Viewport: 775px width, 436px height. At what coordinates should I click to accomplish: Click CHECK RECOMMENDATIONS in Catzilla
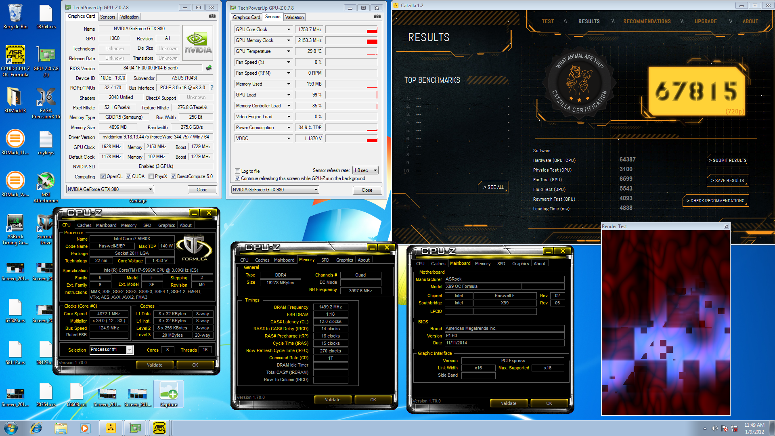click(x=716, y=201)
